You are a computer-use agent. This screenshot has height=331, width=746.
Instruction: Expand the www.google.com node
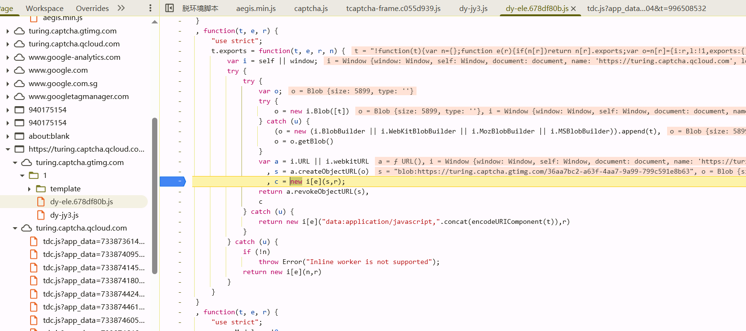click(8, 70)
